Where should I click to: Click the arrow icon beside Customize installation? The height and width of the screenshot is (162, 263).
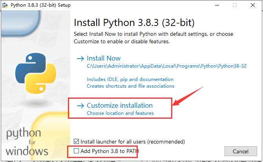click(80, 106)
